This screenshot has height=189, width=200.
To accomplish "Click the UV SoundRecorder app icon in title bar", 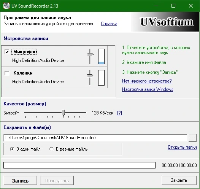I will (6, 6).
